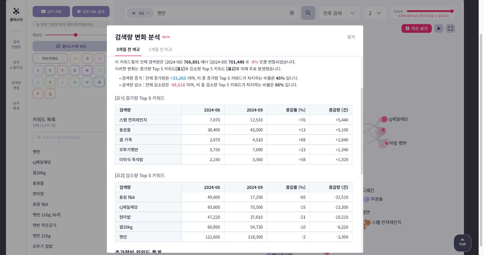Click 현미밥 row in decrease table
This screenshot has width=483, height=255.
click(x=234, y=217)
